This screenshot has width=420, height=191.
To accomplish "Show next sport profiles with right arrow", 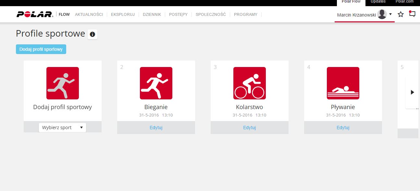I will tap(412, 92).
